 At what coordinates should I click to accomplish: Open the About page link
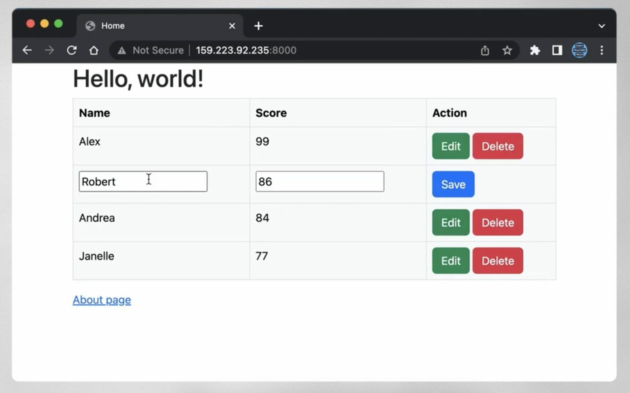102,300
